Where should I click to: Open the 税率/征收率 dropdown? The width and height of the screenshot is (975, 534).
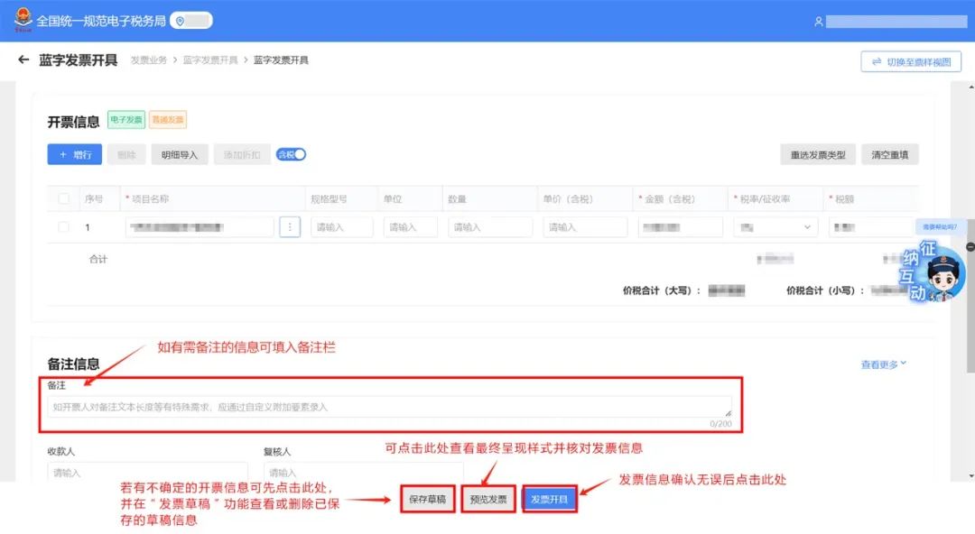pos(775,227)
